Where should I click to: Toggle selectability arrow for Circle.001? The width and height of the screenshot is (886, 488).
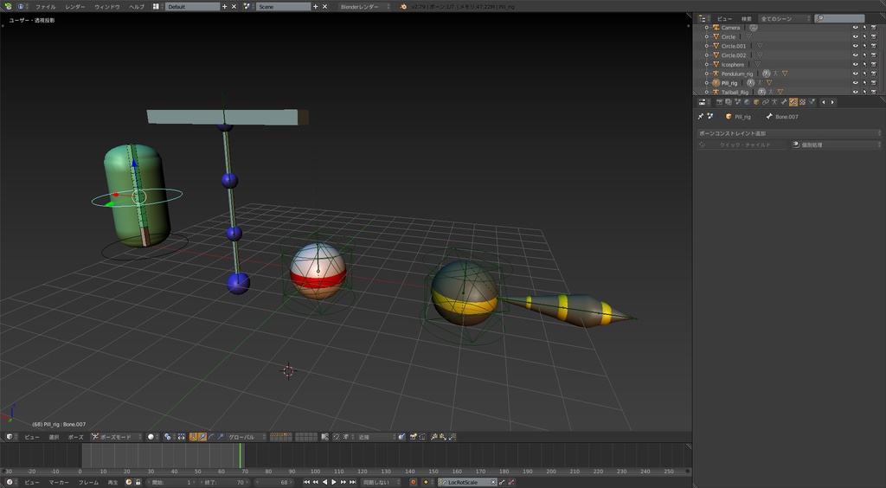pos(864,46)
